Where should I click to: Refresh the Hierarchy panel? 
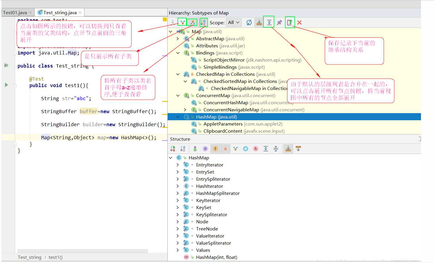tap(249, 23)
